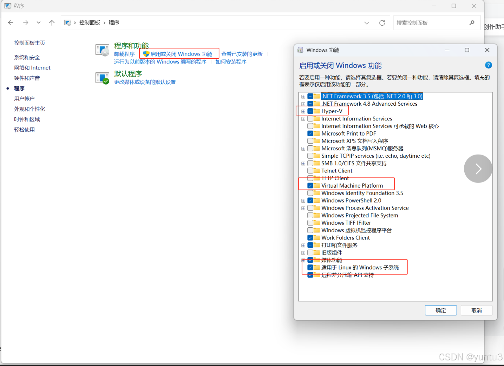
Task: Click the right arrow carousel control
Action: [478, 169]
